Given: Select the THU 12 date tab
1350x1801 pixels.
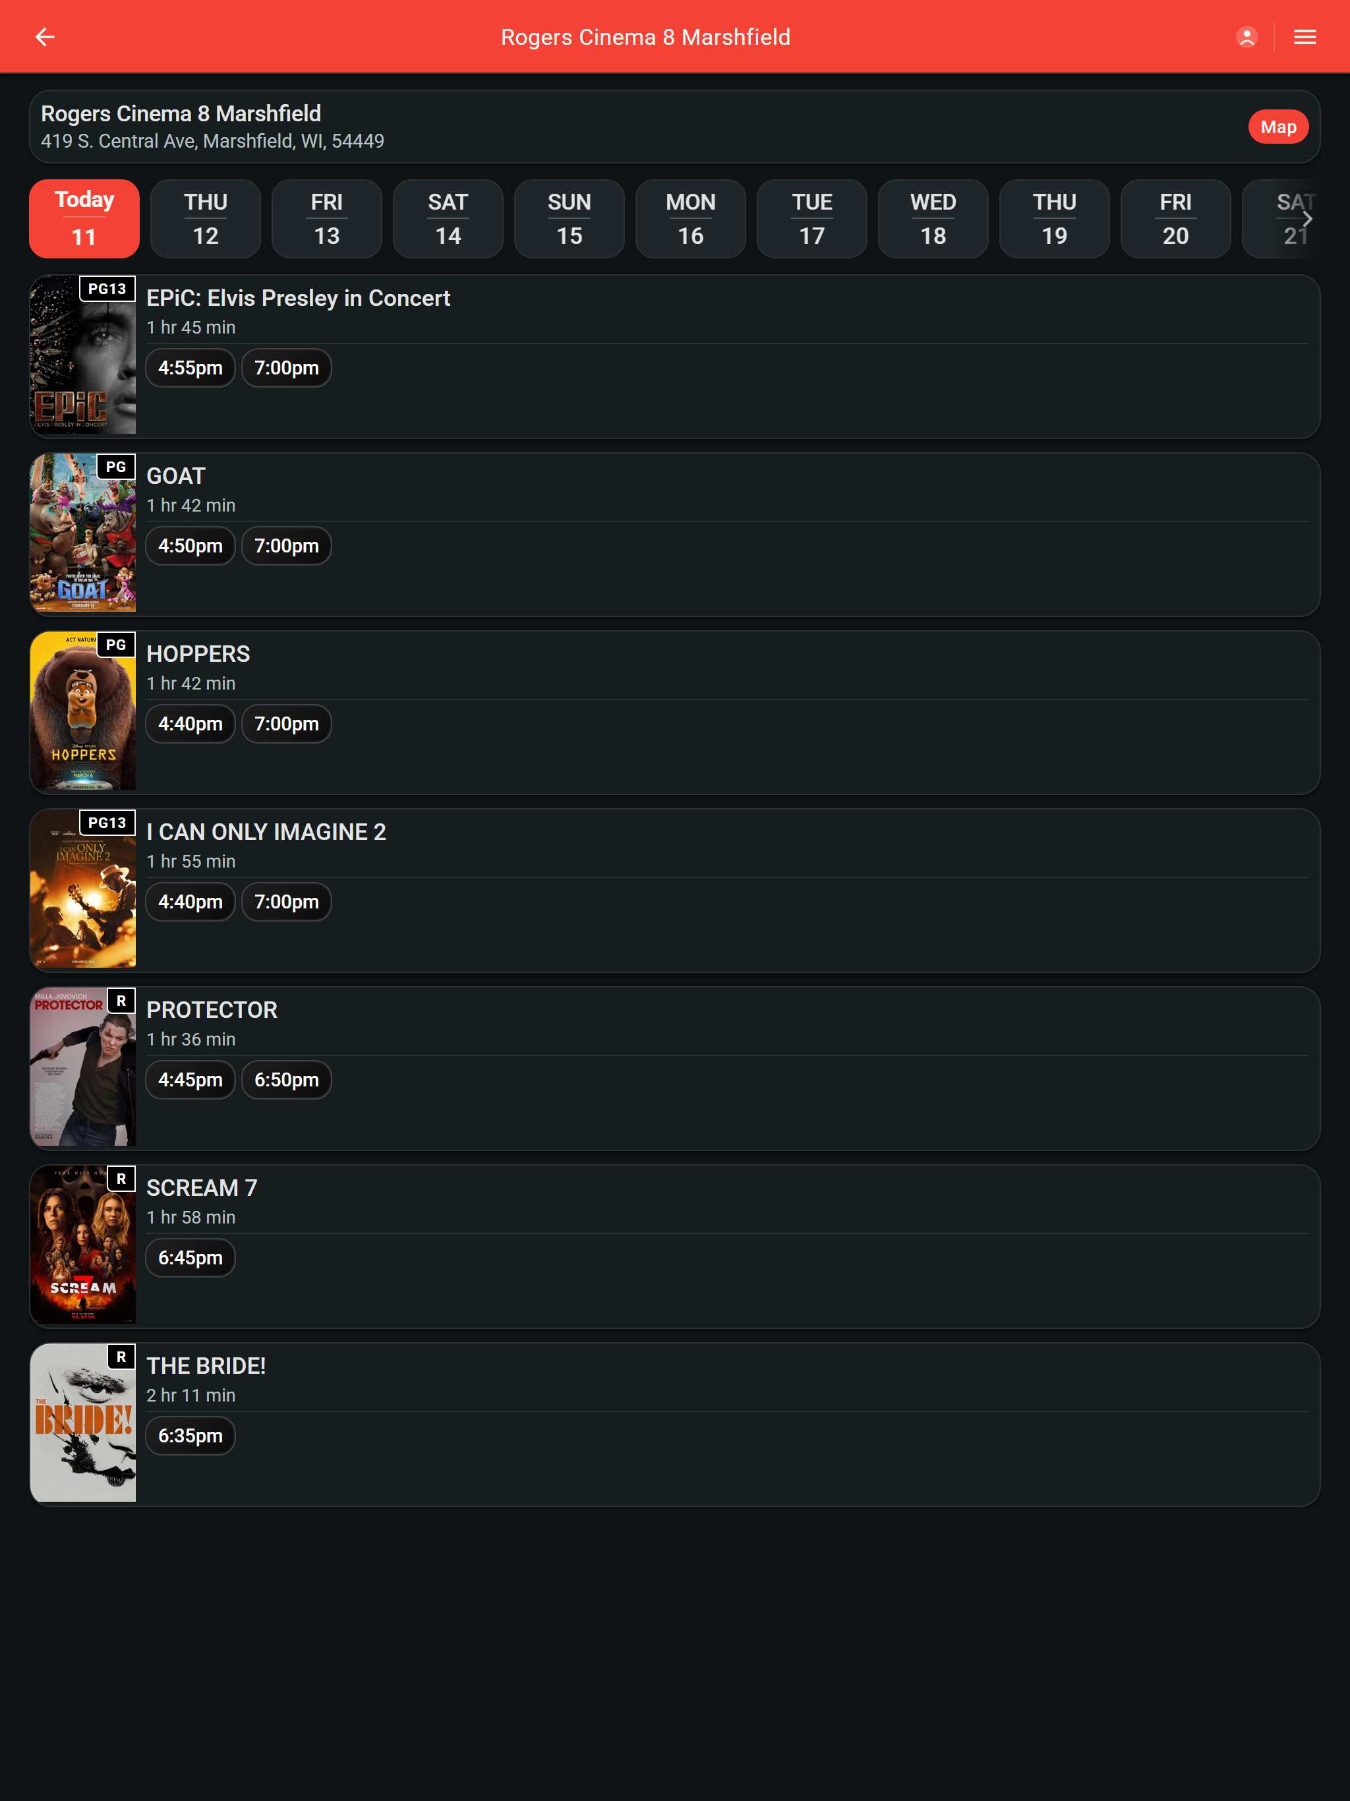Looking at the screenshot, I should 205,218.
